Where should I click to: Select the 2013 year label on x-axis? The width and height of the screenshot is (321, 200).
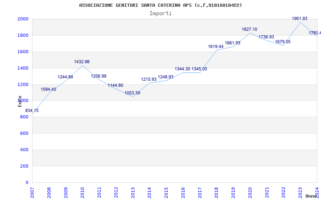[132, 192]
